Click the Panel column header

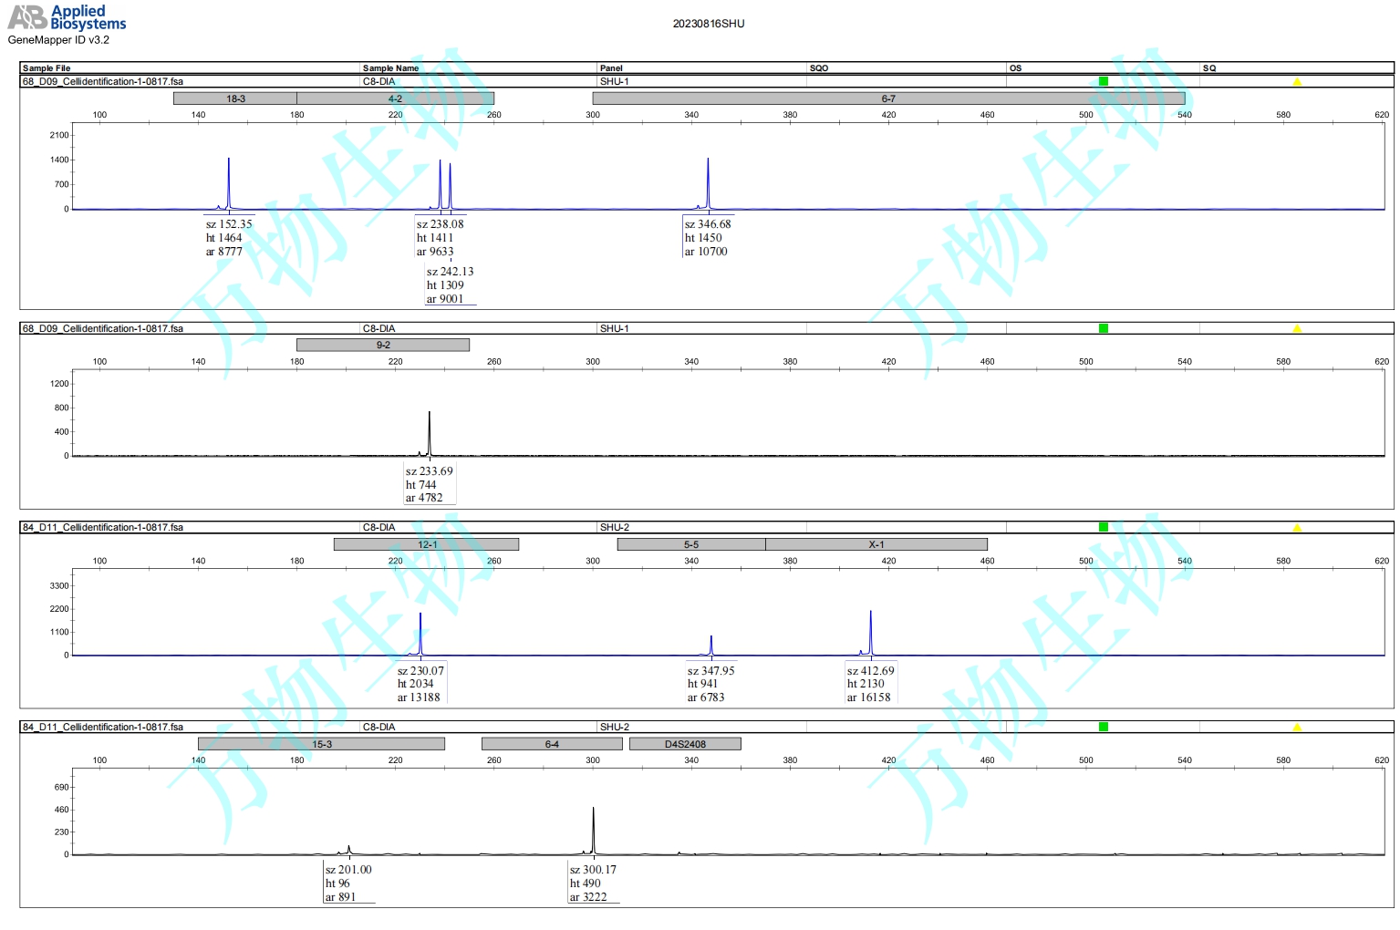pyautogui.click(x=611, y=68)
